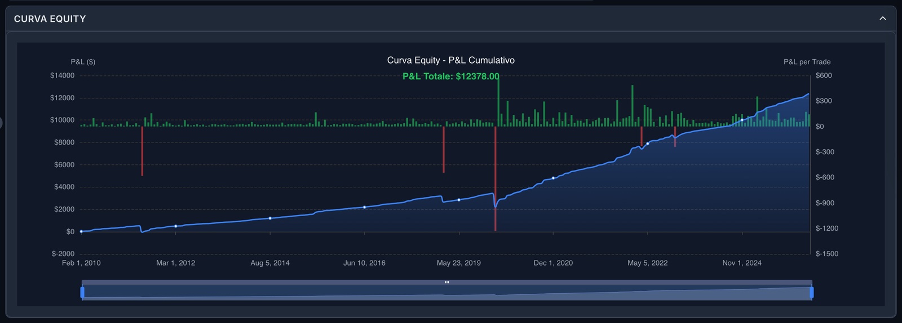Click the left handle of range slider

(x=82, y=292)
